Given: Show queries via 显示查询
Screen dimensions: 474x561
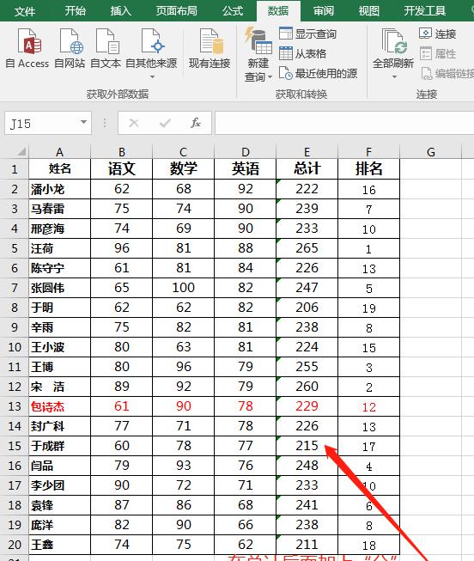Looking at the screenshot, I should [307, 34].
